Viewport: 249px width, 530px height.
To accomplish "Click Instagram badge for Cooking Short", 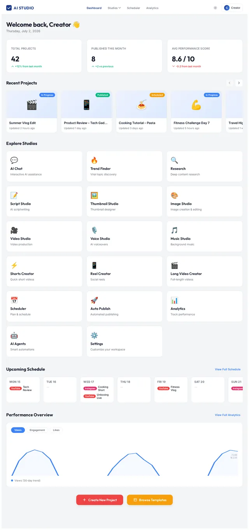I will tap(90, 388).
